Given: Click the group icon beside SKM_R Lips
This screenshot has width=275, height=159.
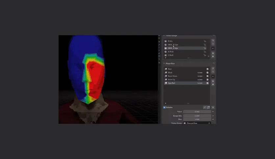Looking at the screenshot, I should tap(166, 45).
